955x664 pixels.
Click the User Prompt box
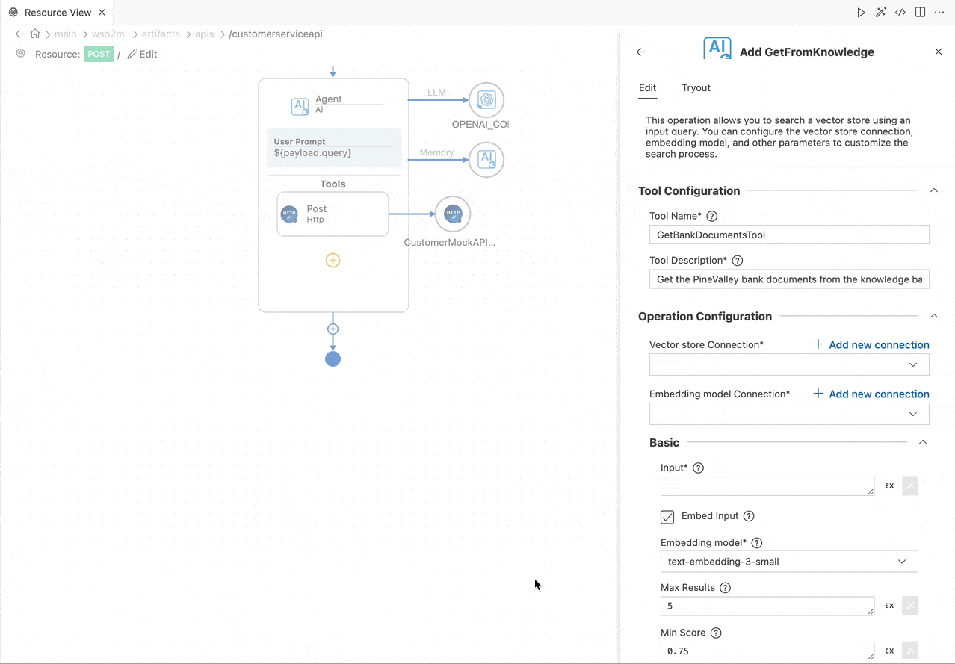click(x=334, y=148)
